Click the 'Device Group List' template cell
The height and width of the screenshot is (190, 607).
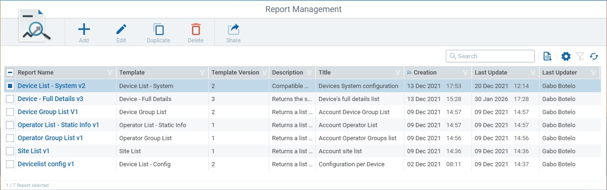pos(143,112)
